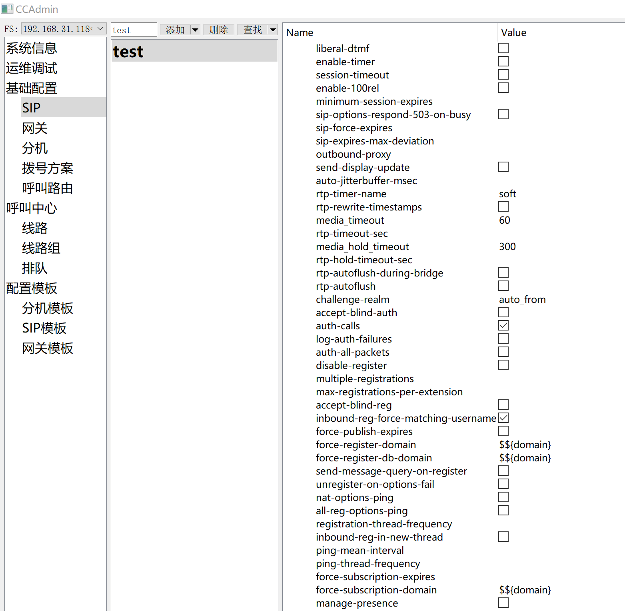The height and width of the screenshot is (611, 625).
Task: Select the ping-mean-interval row name
Action: 360,550
